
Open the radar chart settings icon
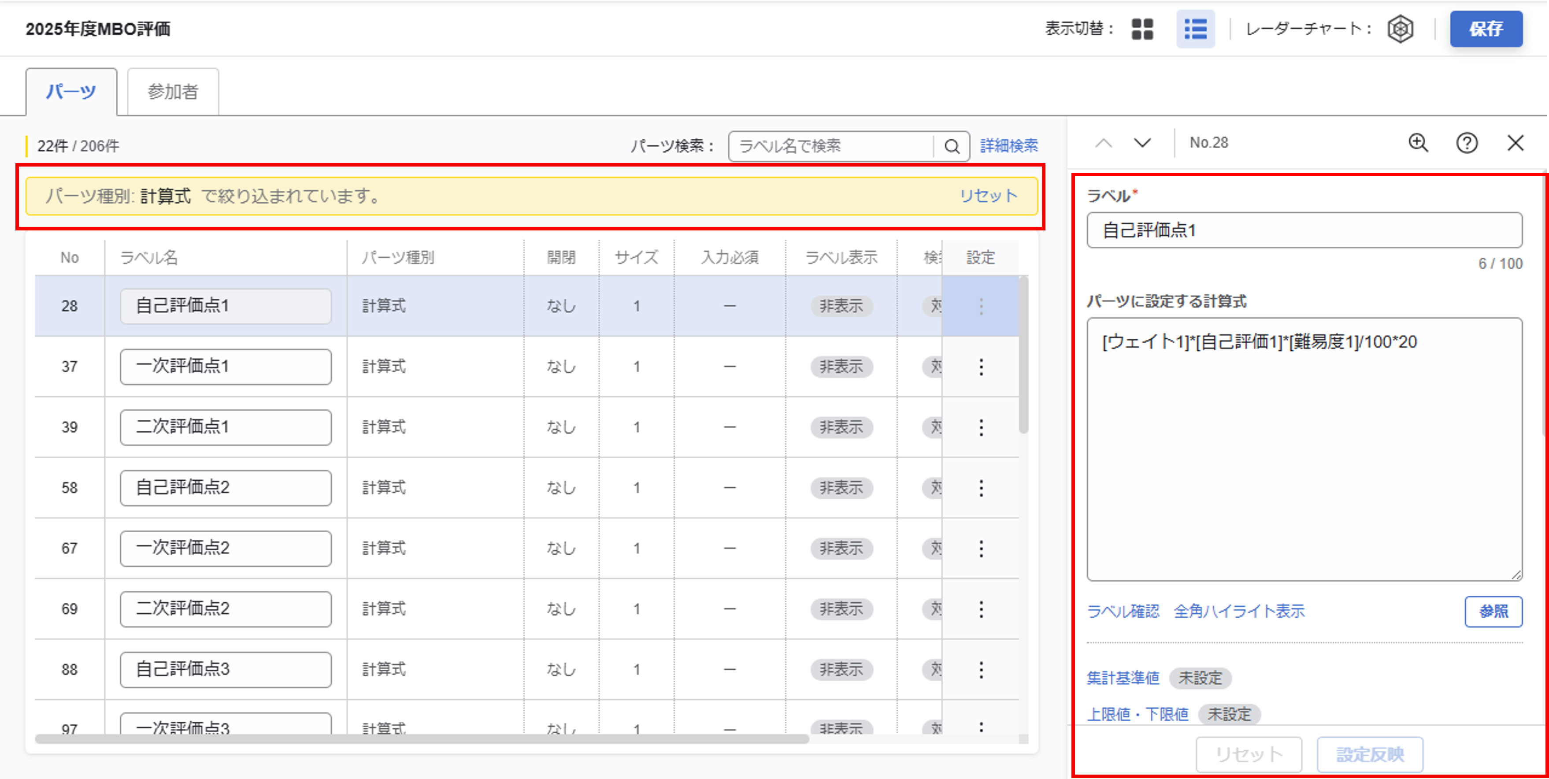point(1400,29)
